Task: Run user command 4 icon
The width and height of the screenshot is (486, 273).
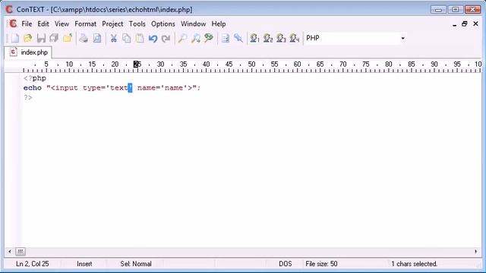Action: click(x=295, y=39)
